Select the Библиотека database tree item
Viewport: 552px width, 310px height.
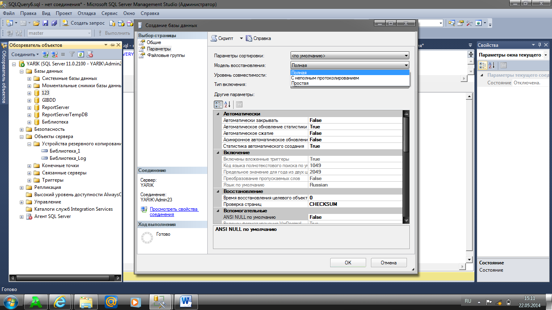(55, 122)
